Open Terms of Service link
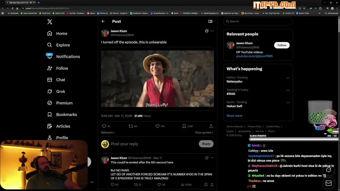340x191 pixels. (235, 127)
